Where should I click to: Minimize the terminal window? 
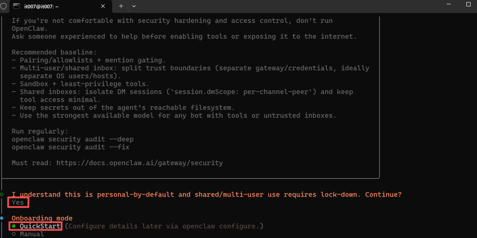449,4
